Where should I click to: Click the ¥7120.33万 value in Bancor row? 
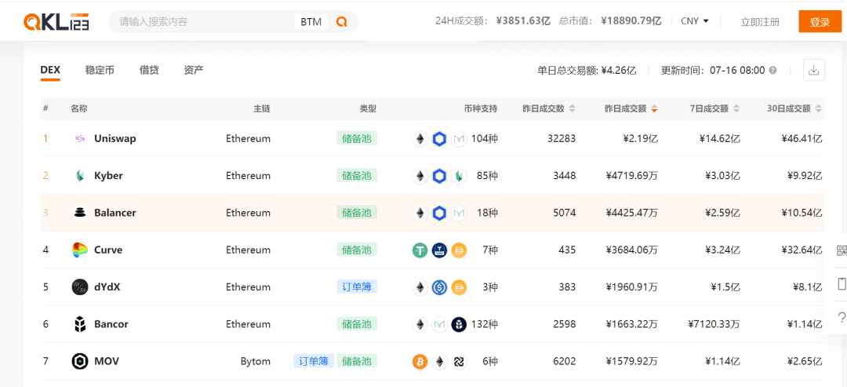pos(714,324)
